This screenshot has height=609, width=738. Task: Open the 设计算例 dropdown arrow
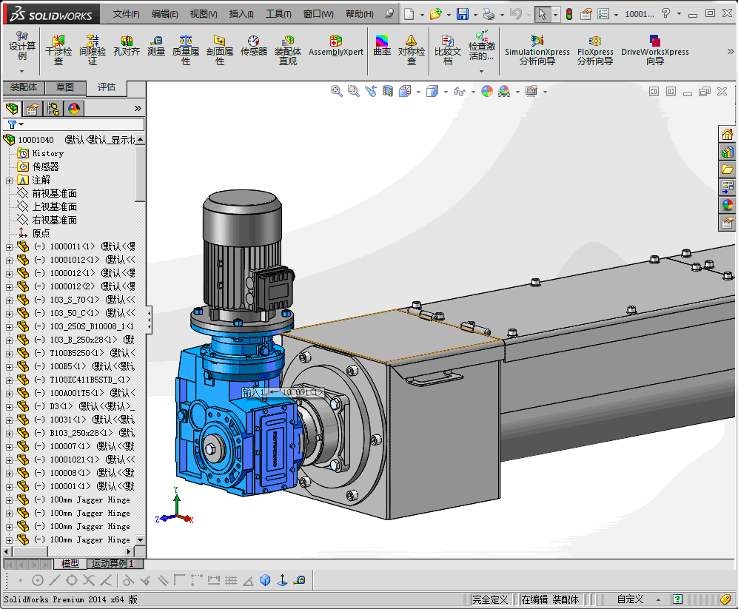(x=22, y=70)
